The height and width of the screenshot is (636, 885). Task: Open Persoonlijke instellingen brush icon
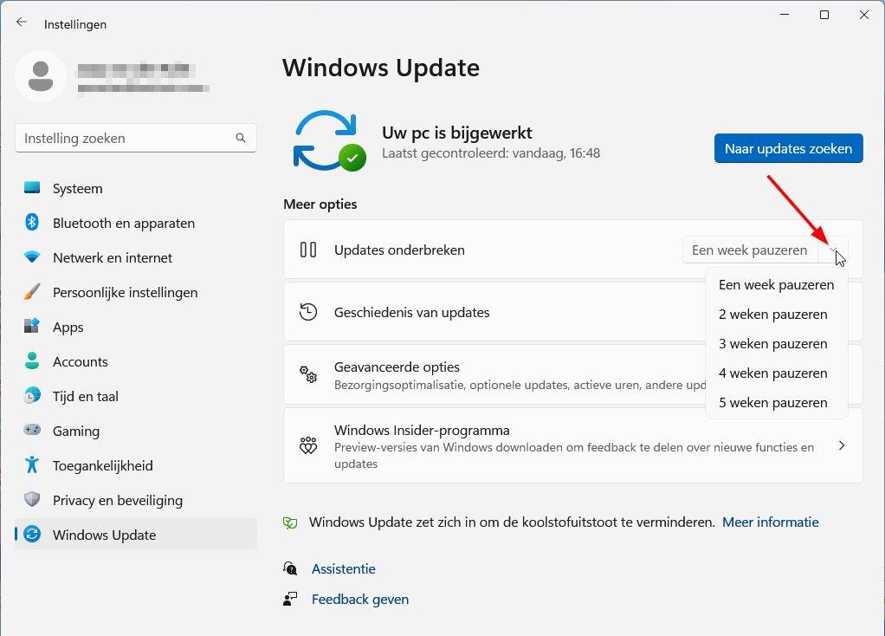(32, 292)
